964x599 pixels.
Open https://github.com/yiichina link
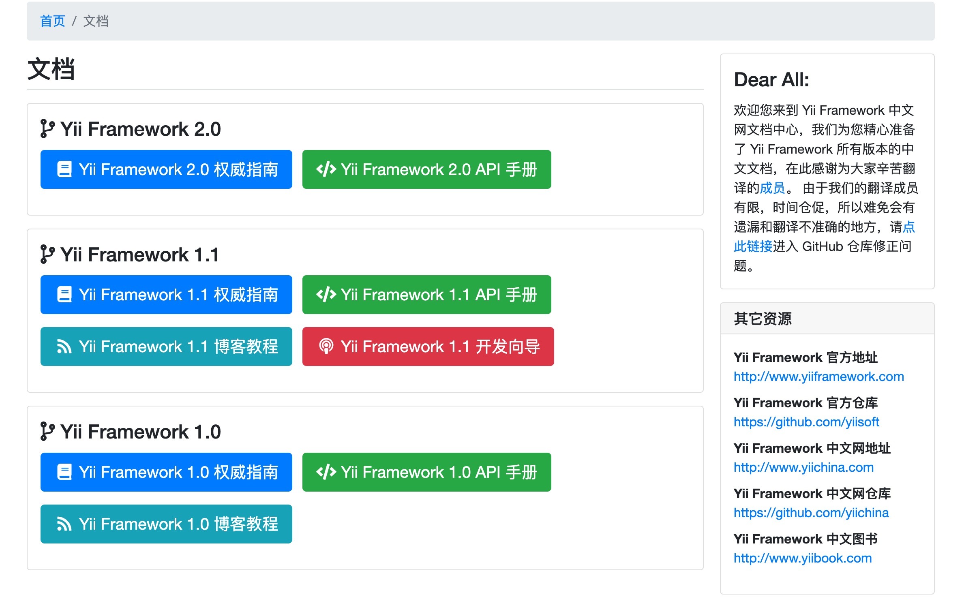pos(811,513)
